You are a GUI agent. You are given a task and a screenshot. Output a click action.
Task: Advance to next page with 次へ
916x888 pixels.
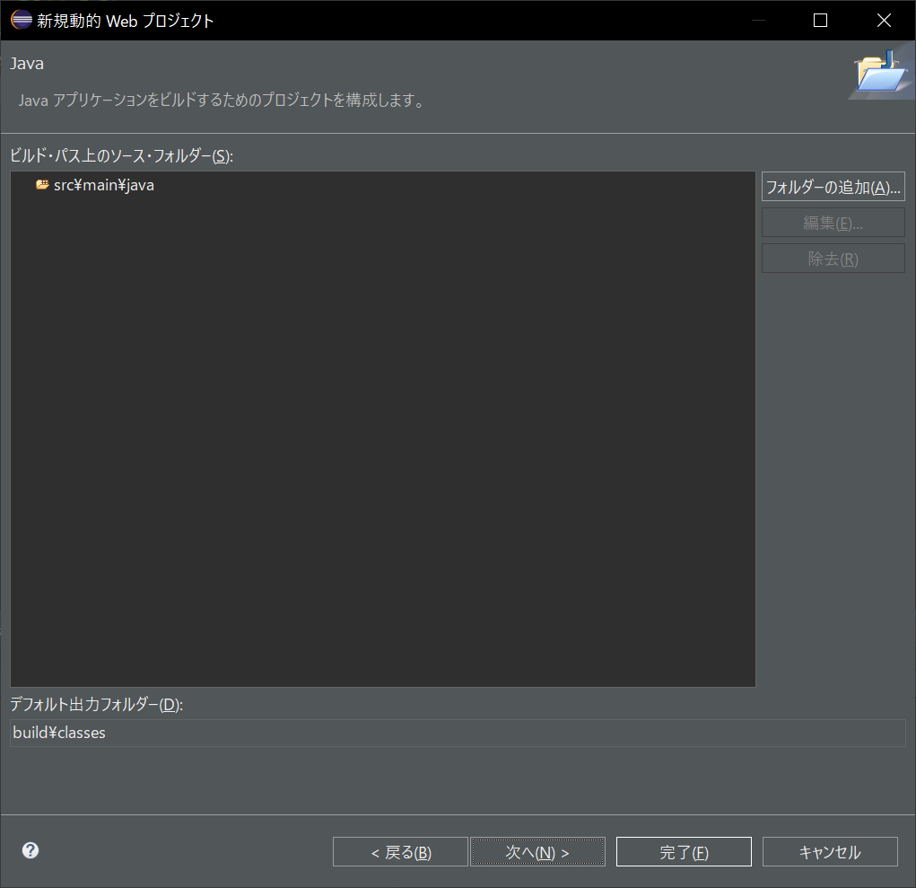click(537, 851)
